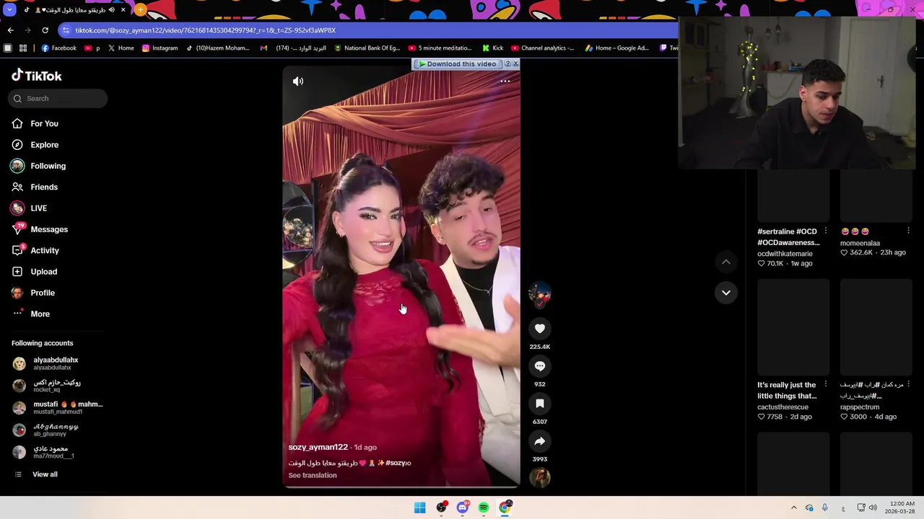
Task: Open the sound disc at video bottom
Action: click(x=540, y=477)
